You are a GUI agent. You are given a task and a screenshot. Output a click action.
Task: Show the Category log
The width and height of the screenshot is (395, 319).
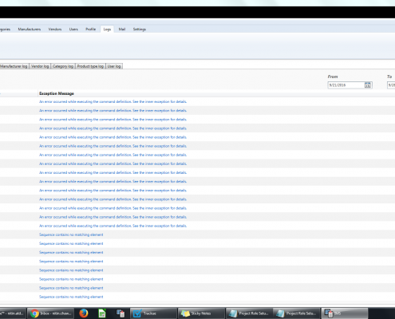[63, 66]
